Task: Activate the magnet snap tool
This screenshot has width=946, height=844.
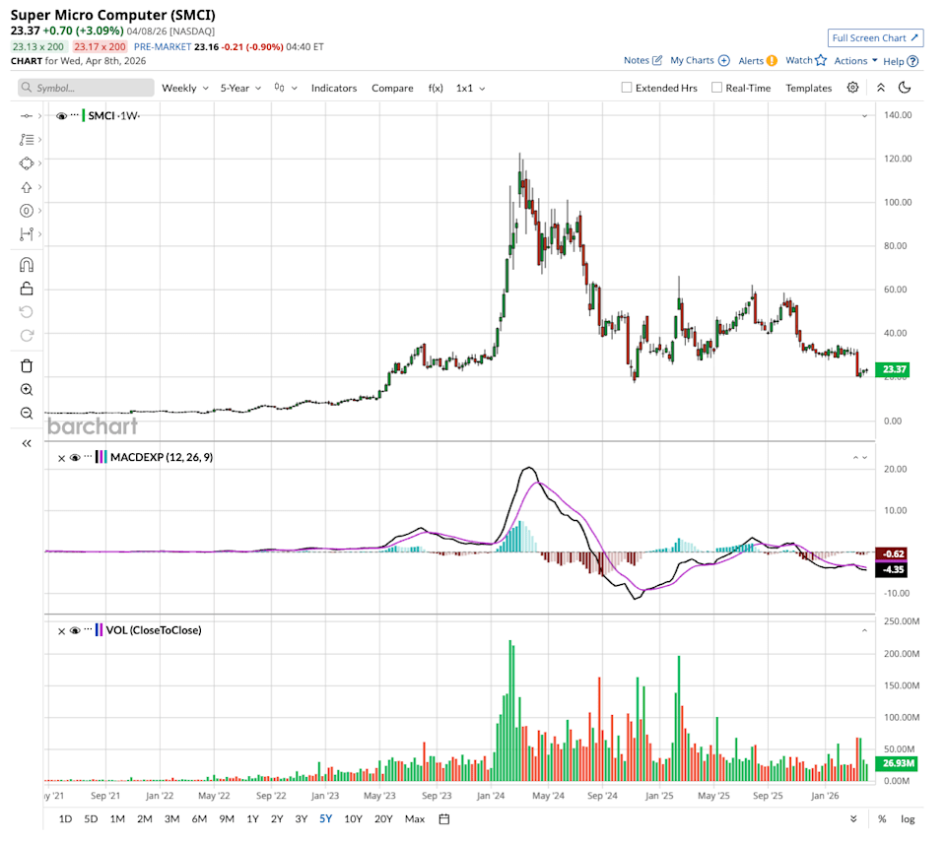Action: pos(27,265)
